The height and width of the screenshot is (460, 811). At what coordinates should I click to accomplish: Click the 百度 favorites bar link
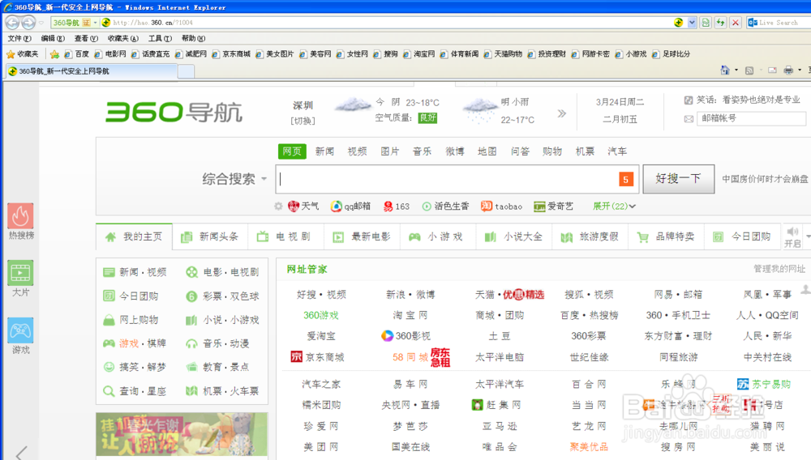point(77,53)
